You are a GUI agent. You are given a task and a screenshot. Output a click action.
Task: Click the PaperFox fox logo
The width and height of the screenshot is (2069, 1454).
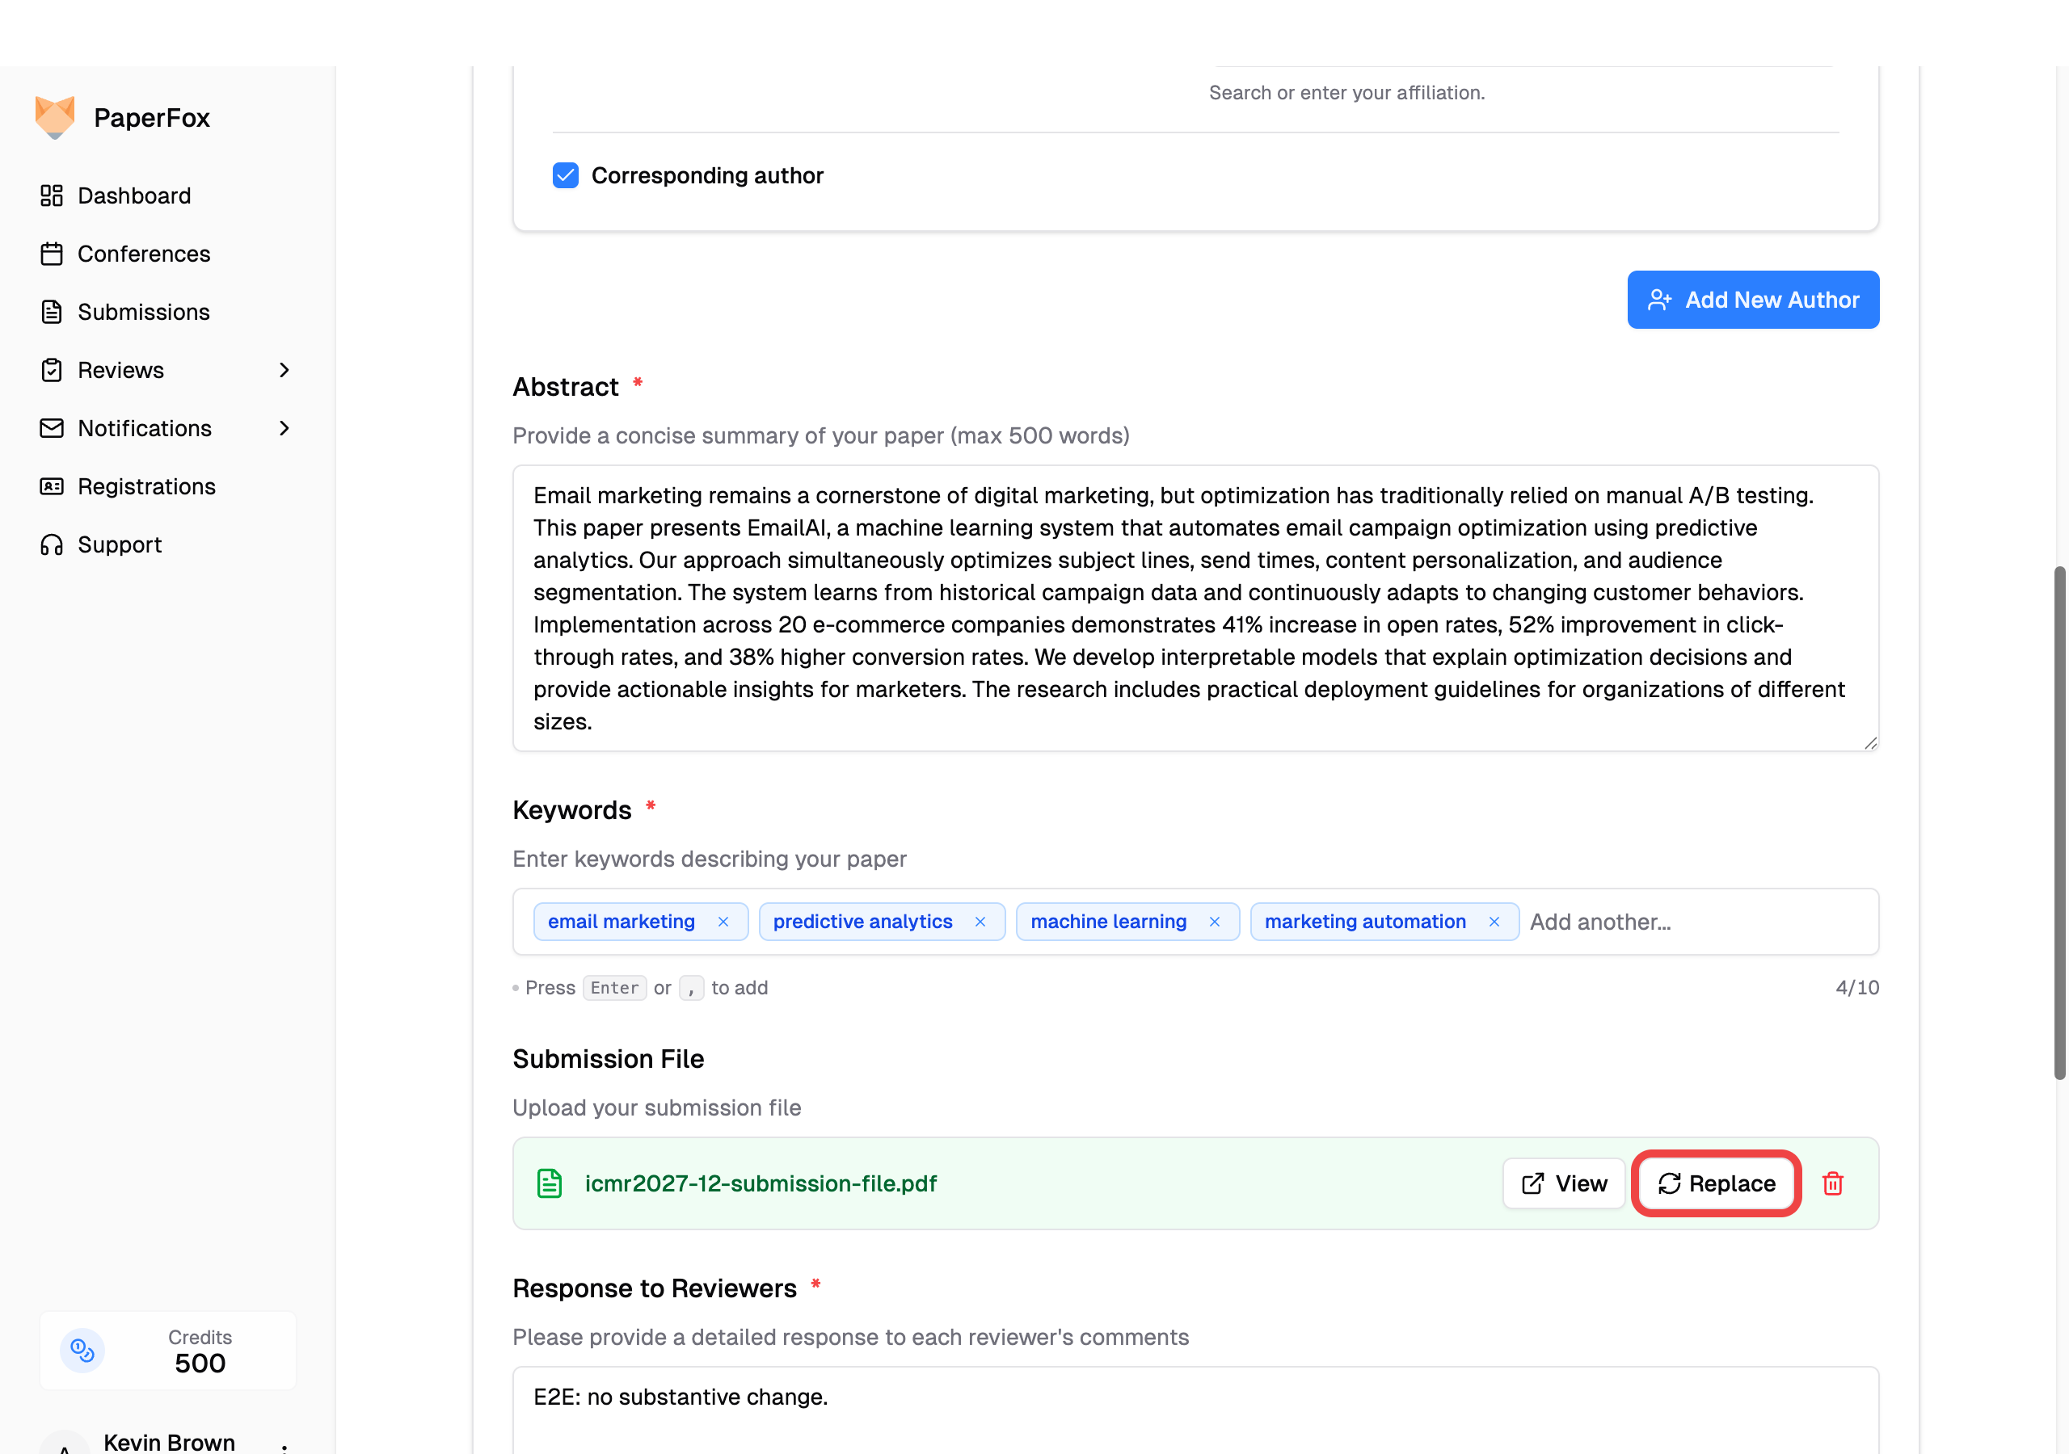(54, 117)
